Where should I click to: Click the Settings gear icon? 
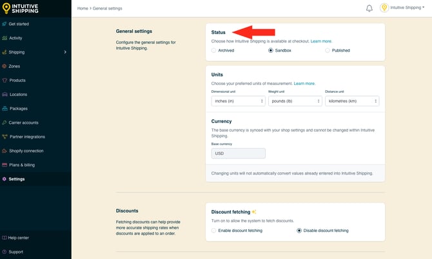(x=4, y=179)
